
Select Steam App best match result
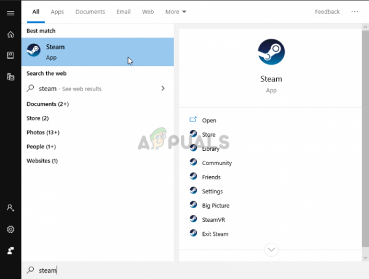click(x=98, y=52)
